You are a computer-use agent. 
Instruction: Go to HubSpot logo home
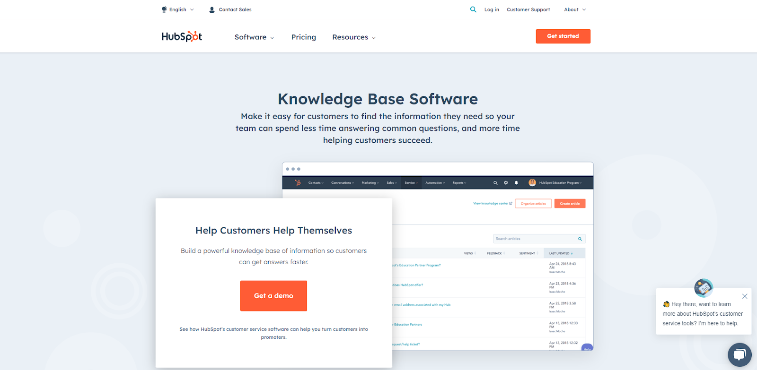(182, 36)
